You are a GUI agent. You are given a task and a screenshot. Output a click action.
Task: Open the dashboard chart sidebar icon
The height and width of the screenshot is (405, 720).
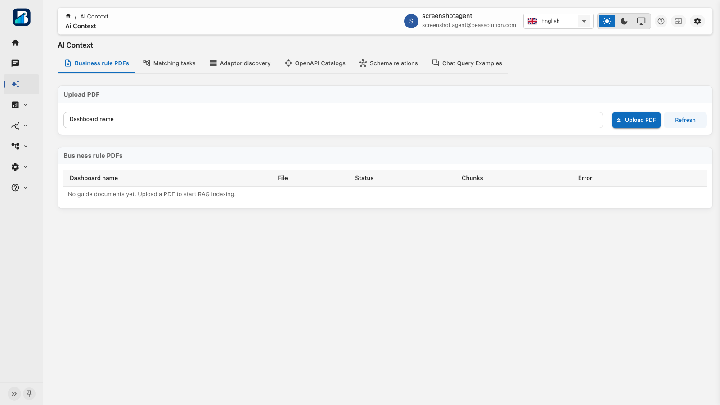[15, 105]
